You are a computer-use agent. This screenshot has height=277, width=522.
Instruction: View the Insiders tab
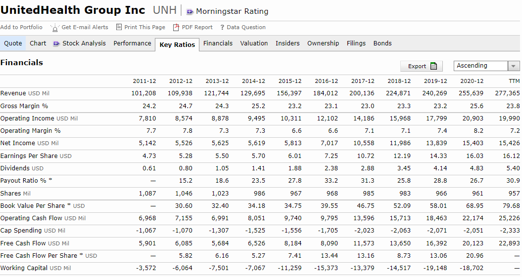coord(287,43)
